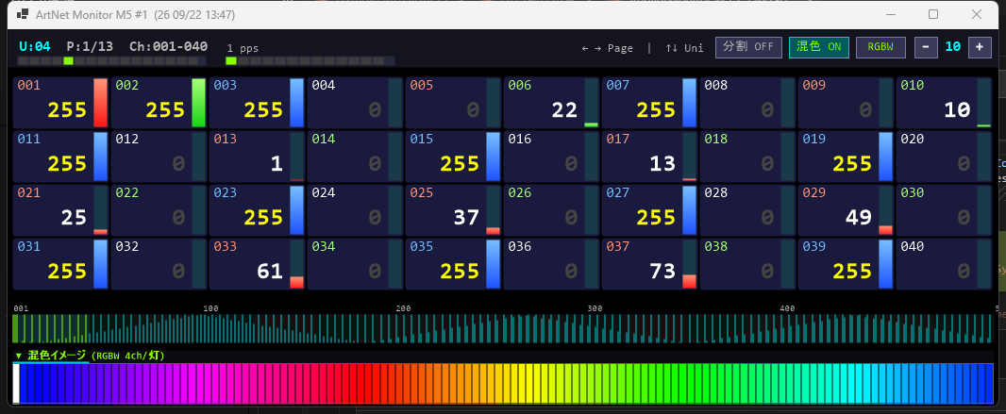This screenshot has height=414, width=1006.
Task: Click the white first fixture swatch
Action: 16,383
